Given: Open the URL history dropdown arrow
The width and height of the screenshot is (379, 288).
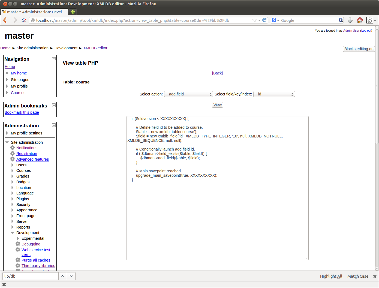Looking at the screenshot, I should (259, 20).
